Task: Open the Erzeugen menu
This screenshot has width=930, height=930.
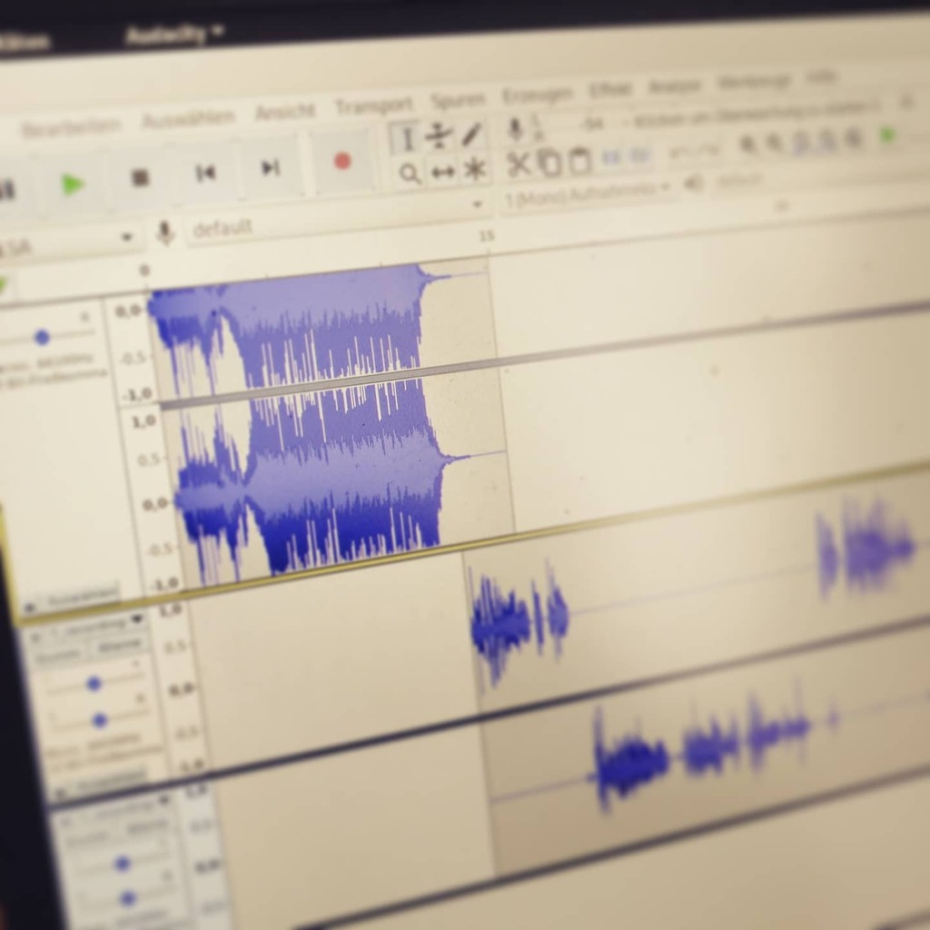Action: coord(538,94)
